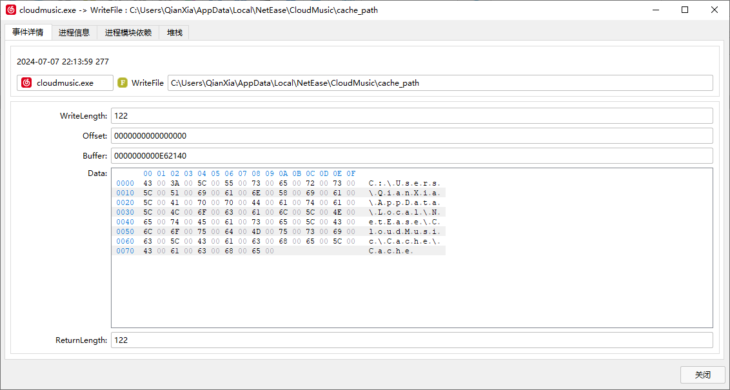Click the 0F hex column header
730x390 pixels.
351,173
